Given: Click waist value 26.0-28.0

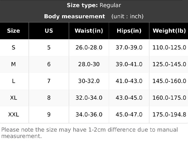Looking at the screenshot, I should click(89, 48).
